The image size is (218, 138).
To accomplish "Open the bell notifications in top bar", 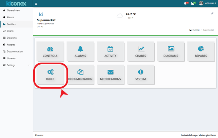I will (185, 3).
